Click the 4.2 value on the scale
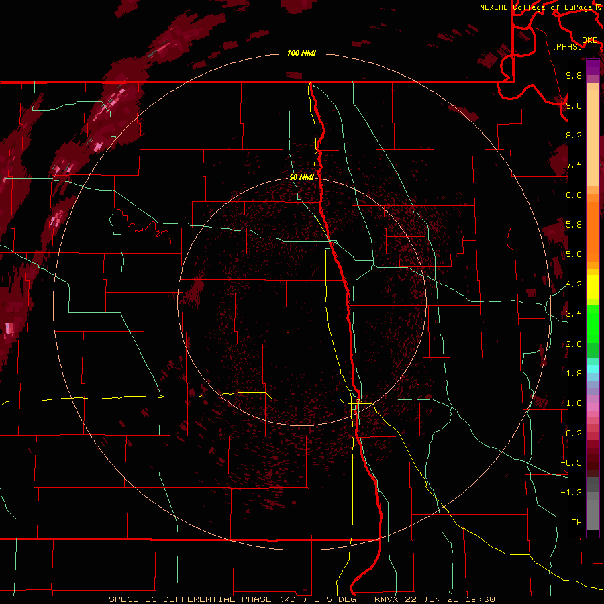Image resolution: width=604 pixels, height=604 pixels. pos(574,285)
